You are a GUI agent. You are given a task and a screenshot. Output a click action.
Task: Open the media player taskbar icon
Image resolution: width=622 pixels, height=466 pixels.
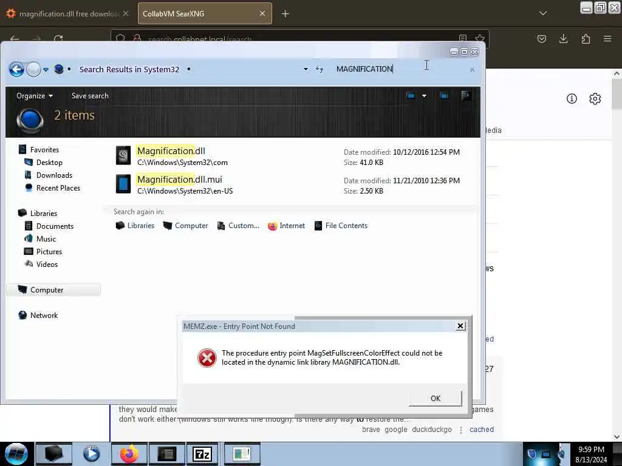coord(91,454)
